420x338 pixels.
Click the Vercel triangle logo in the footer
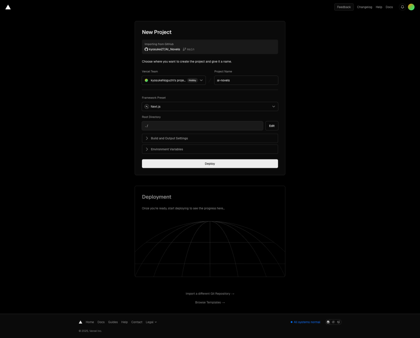tap(80, 322)
